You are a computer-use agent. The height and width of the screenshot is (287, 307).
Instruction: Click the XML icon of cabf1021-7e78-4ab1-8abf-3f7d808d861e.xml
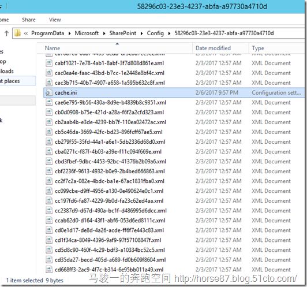[x=49, y=63]
